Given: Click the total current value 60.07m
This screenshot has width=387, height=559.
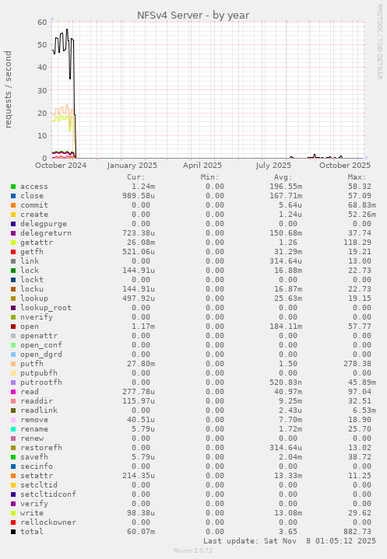Looking at the screenshot, I should pyautogui.click(x=141, y=532).
